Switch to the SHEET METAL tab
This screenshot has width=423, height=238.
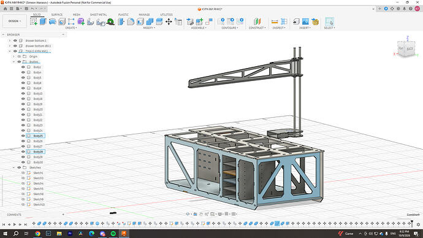pyautogui.click(x=99, y=15)
